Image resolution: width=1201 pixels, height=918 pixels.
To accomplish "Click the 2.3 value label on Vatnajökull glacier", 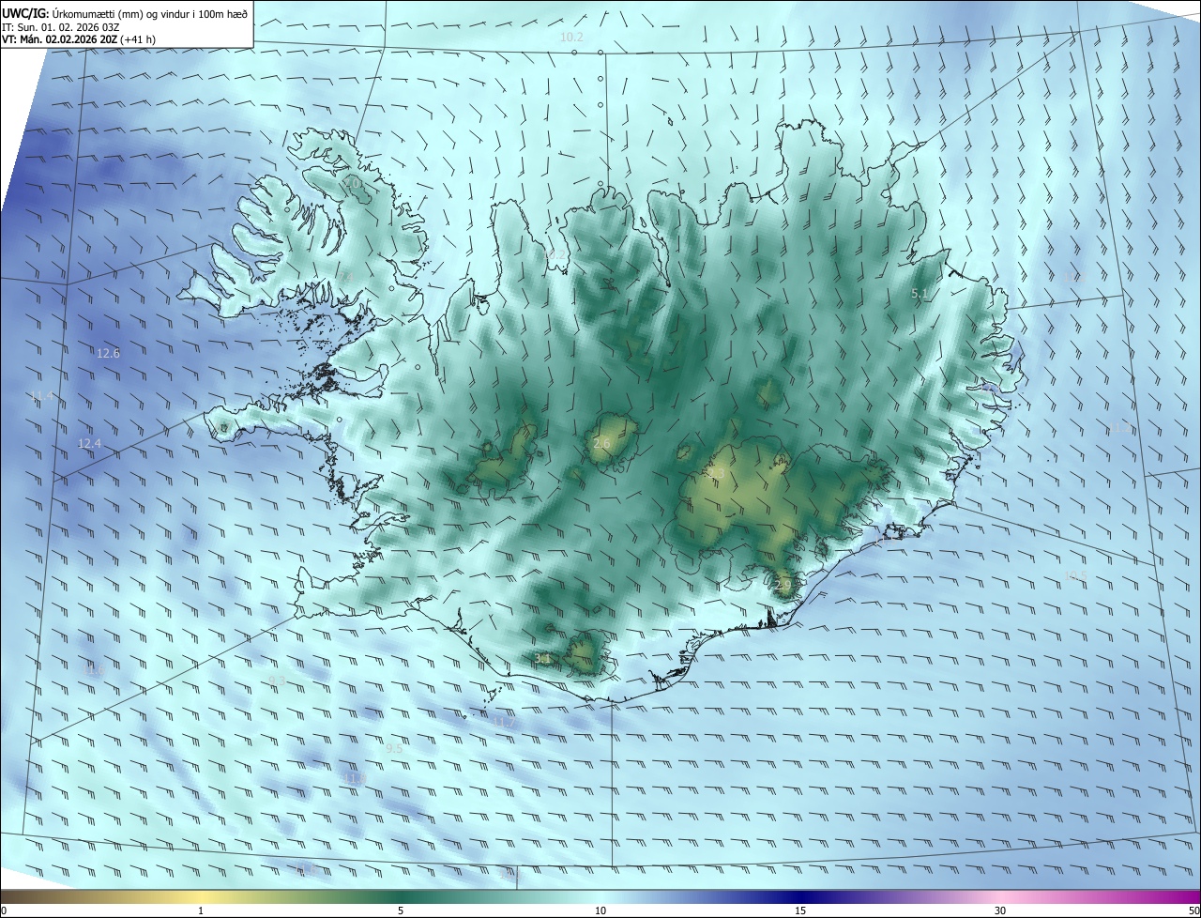I will 715,472.
